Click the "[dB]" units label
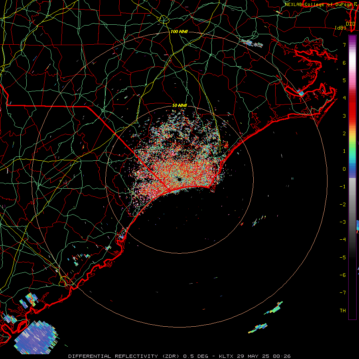Image resolution: width=359 pixels, height=359 pixels. (341, 28)
